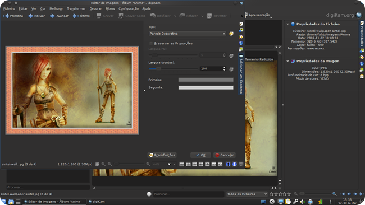Enable Preservar as Proporções checkbox

coord(151,44)
